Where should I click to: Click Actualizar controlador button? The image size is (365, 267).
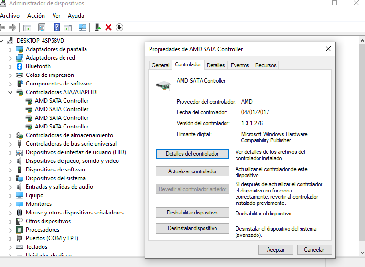click(193, 171)
